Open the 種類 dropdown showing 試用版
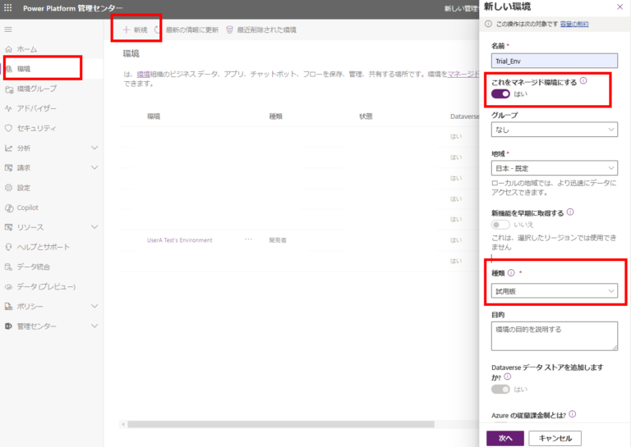Image resolution: width=631 pixels, height=447 pixels. [x=554, y=290]
